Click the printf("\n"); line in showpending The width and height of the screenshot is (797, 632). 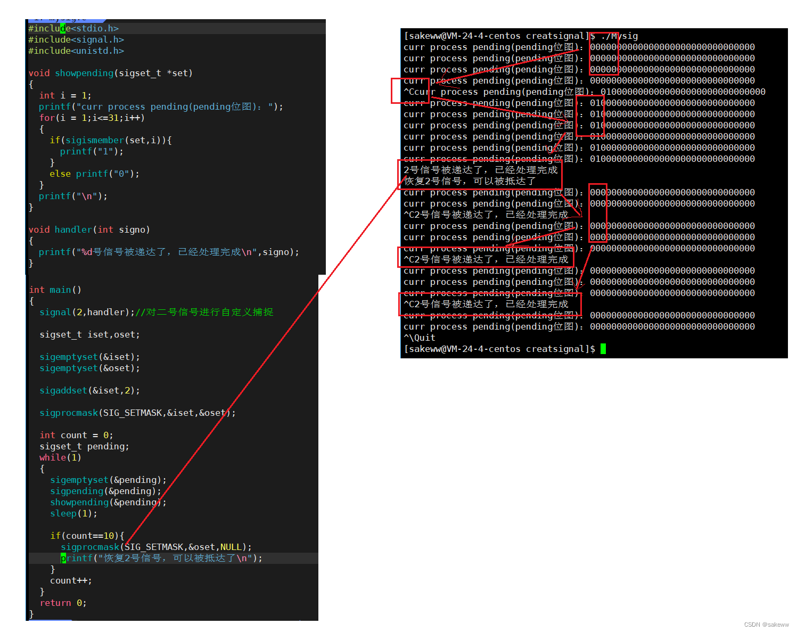[73, 196]
